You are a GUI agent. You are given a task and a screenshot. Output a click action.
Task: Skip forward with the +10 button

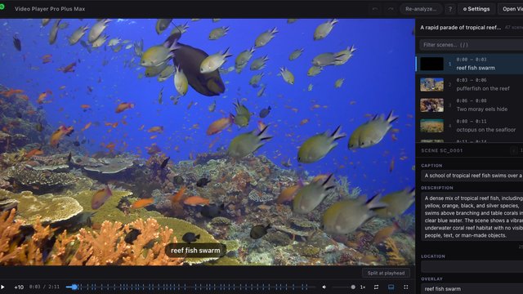pyautogui.click(x=19, y=287)
